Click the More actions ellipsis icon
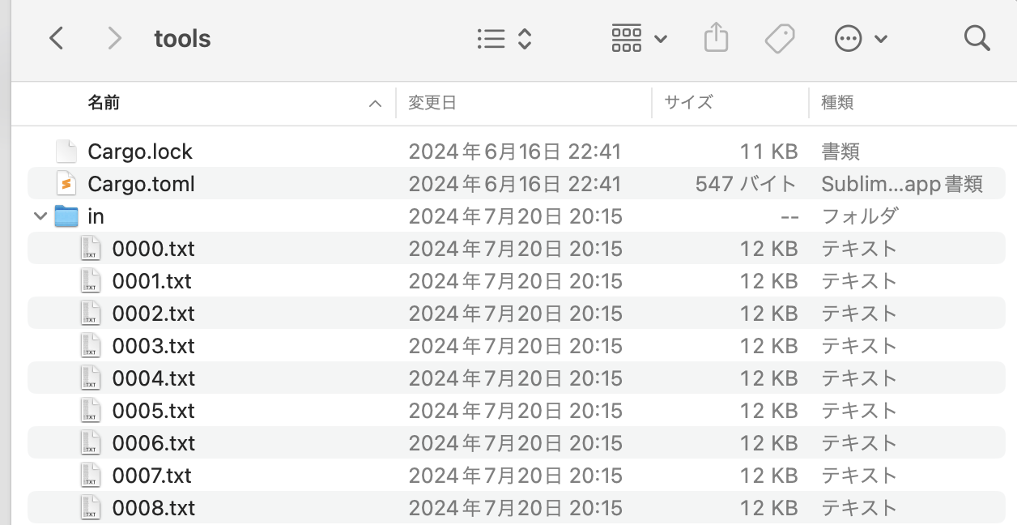Image resolution: width=1017 pixels, height=525 pixels. point(847,38)
